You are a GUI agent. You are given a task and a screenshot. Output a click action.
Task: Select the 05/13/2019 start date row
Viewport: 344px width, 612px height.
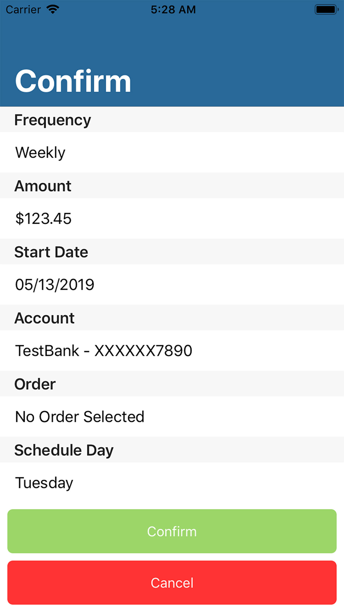click(x=172, y=284)
